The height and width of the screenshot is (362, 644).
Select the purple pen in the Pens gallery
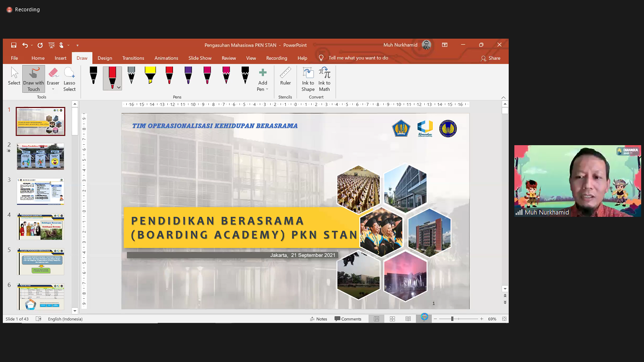(x=188, y=75)
